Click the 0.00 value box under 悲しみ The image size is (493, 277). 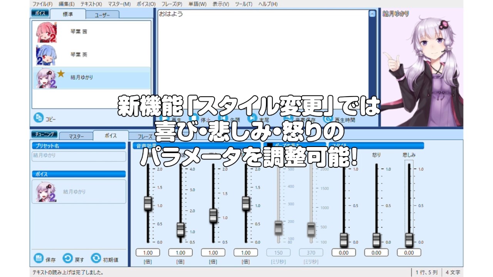pos(409,253)
